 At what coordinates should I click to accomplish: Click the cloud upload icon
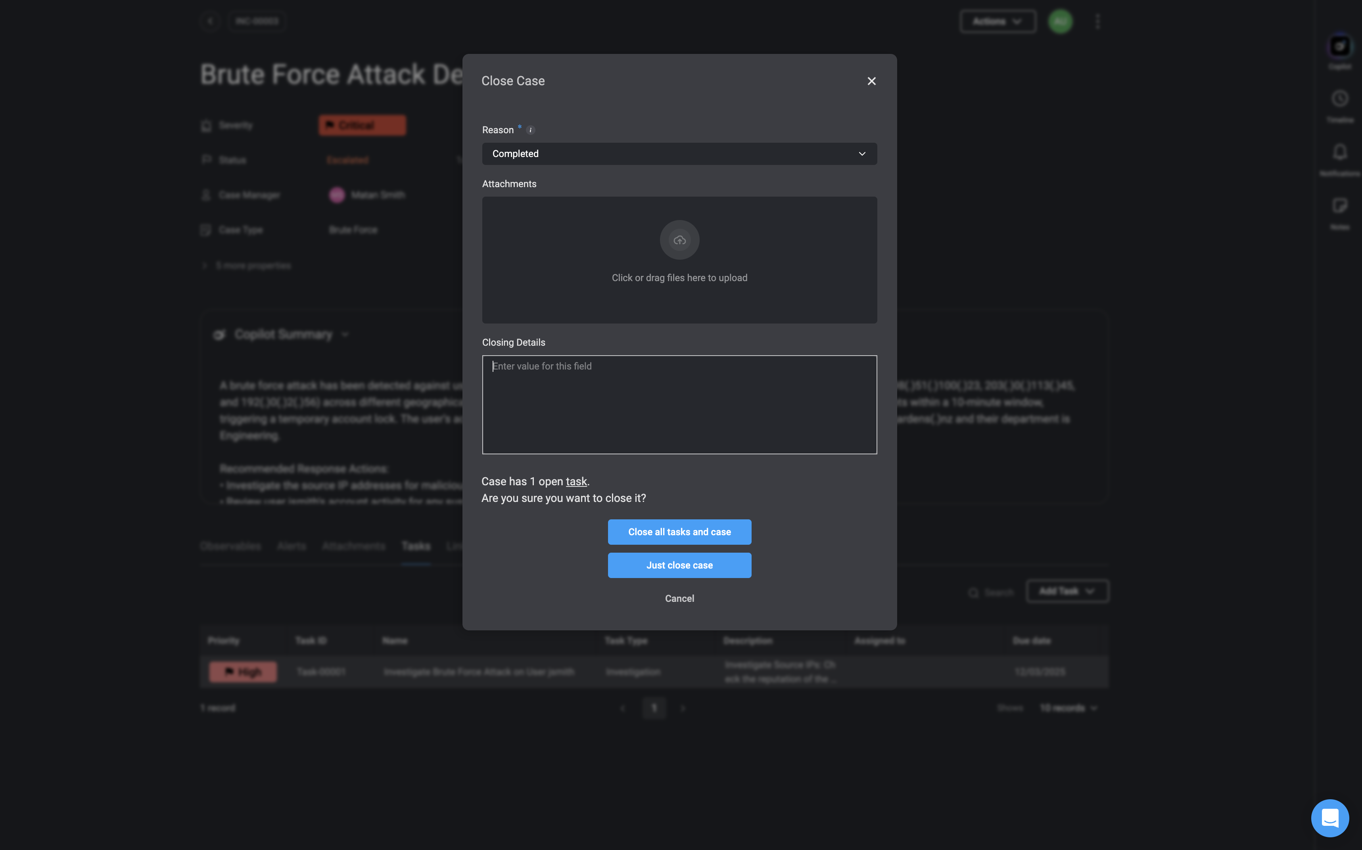click(x=679, y=240)
